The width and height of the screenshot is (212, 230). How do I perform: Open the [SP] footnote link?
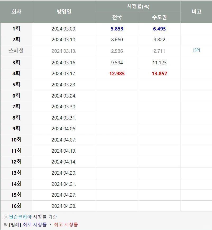196,50
